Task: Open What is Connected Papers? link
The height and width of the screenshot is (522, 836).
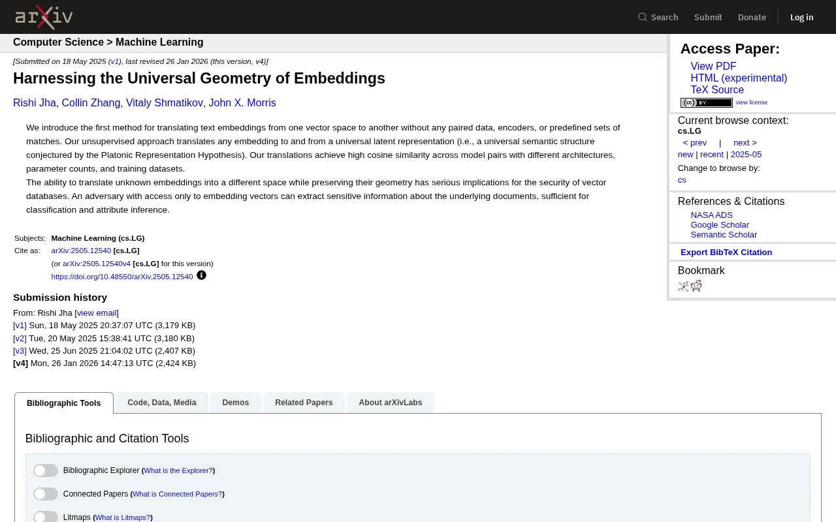Action: click(x=177, y=494)
